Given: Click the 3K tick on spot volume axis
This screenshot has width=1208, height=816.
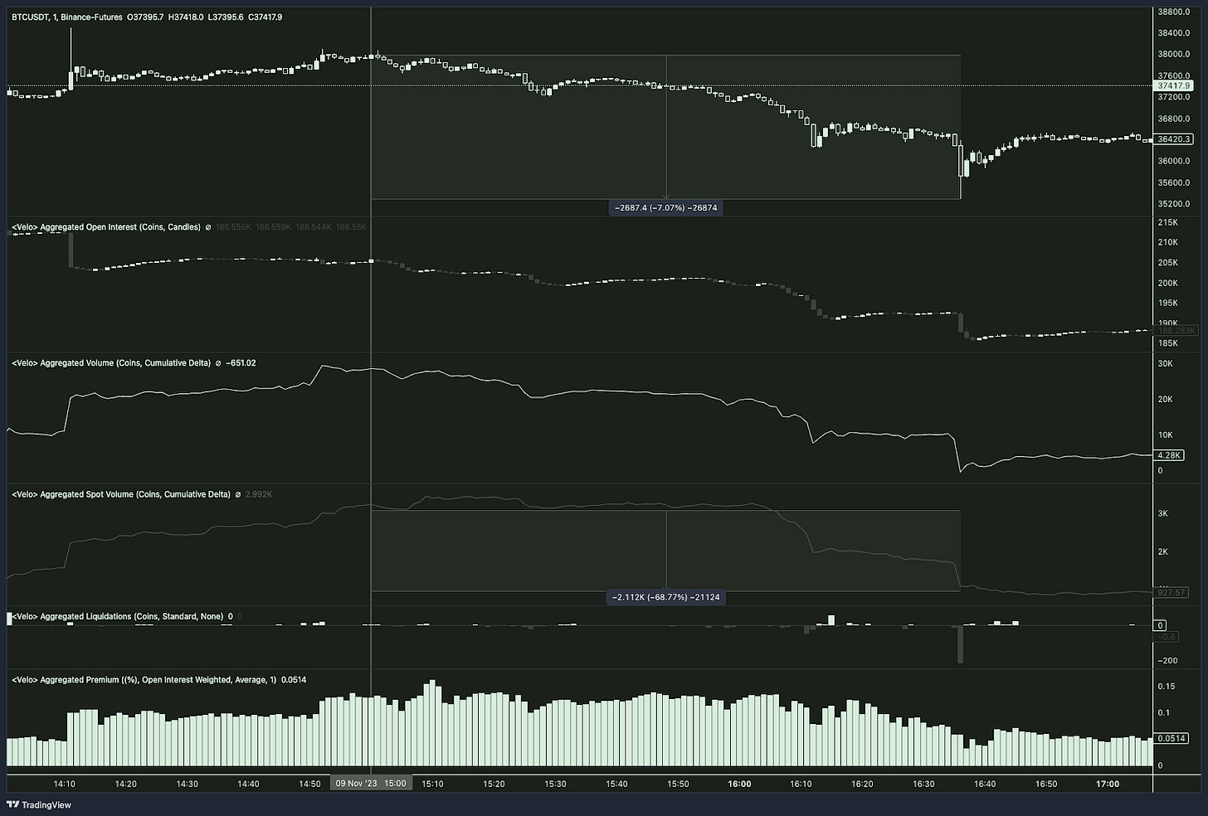Looking at the screenshot, I should click(1163, 514).
